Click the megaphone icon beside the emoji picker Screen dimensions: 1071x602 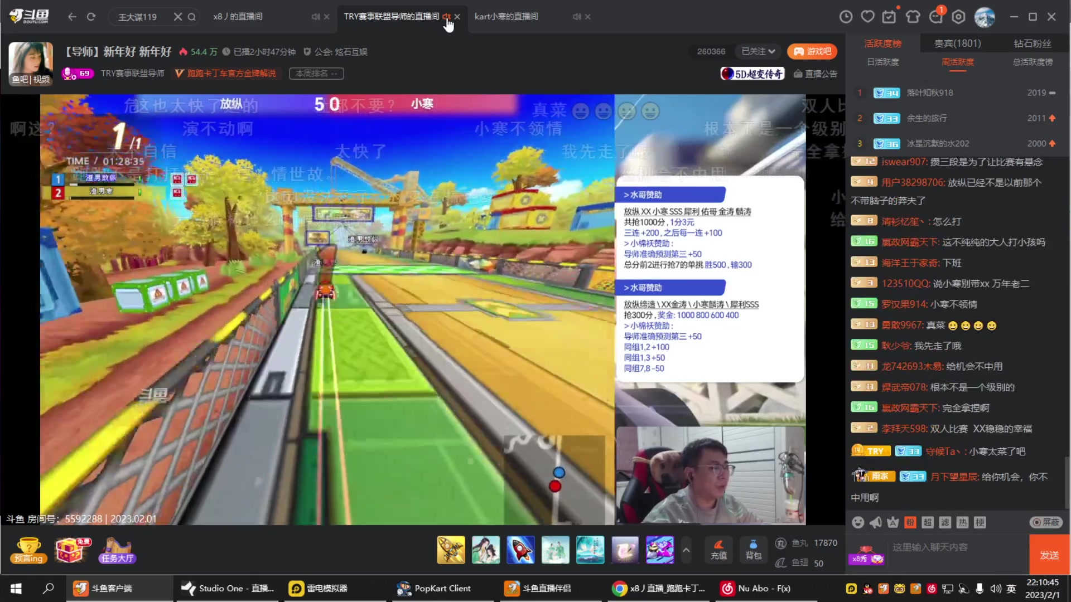876,522
